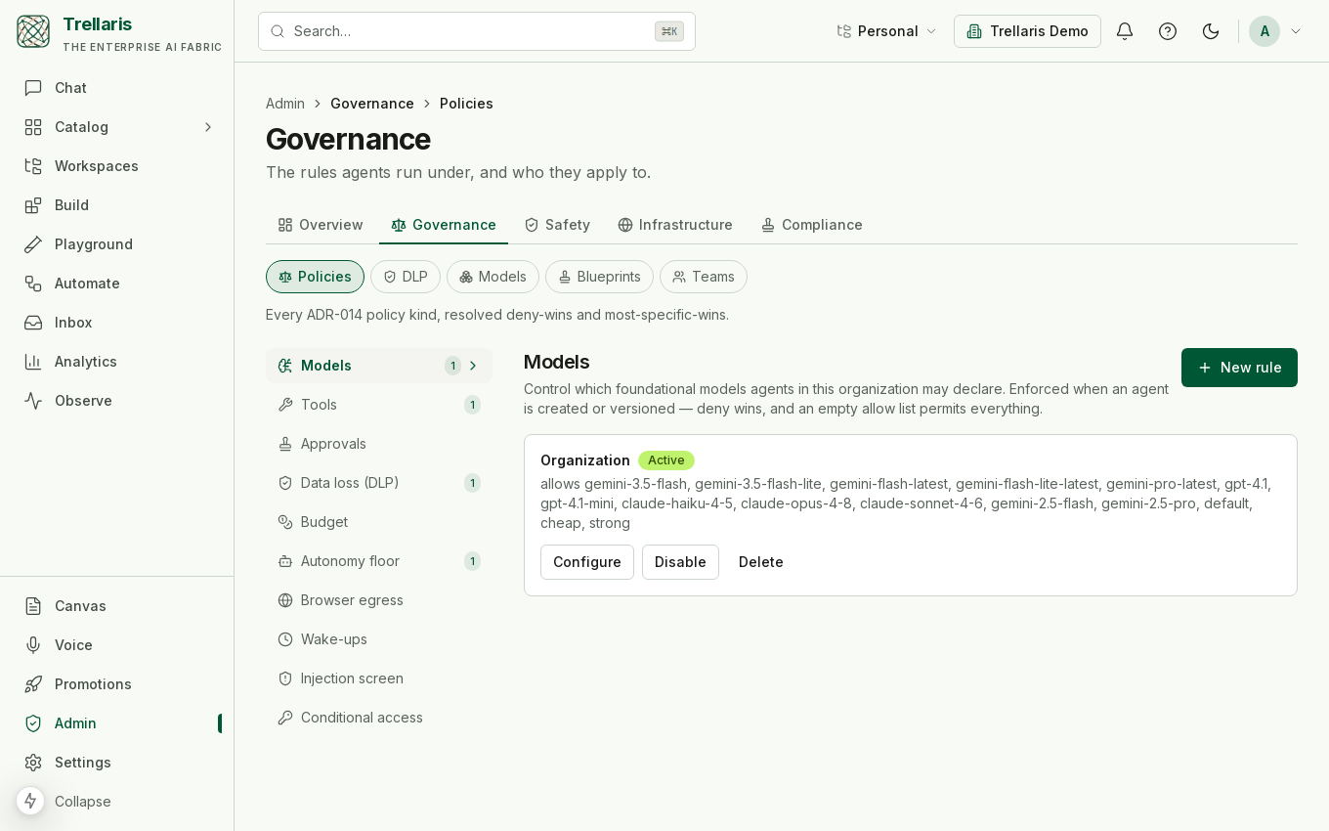
Task: Select the Budget policy kind
Action: click(x=379, y=522)
